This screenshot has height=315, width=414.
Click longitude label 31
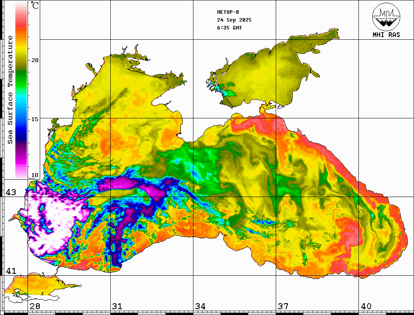click(117, 306)
